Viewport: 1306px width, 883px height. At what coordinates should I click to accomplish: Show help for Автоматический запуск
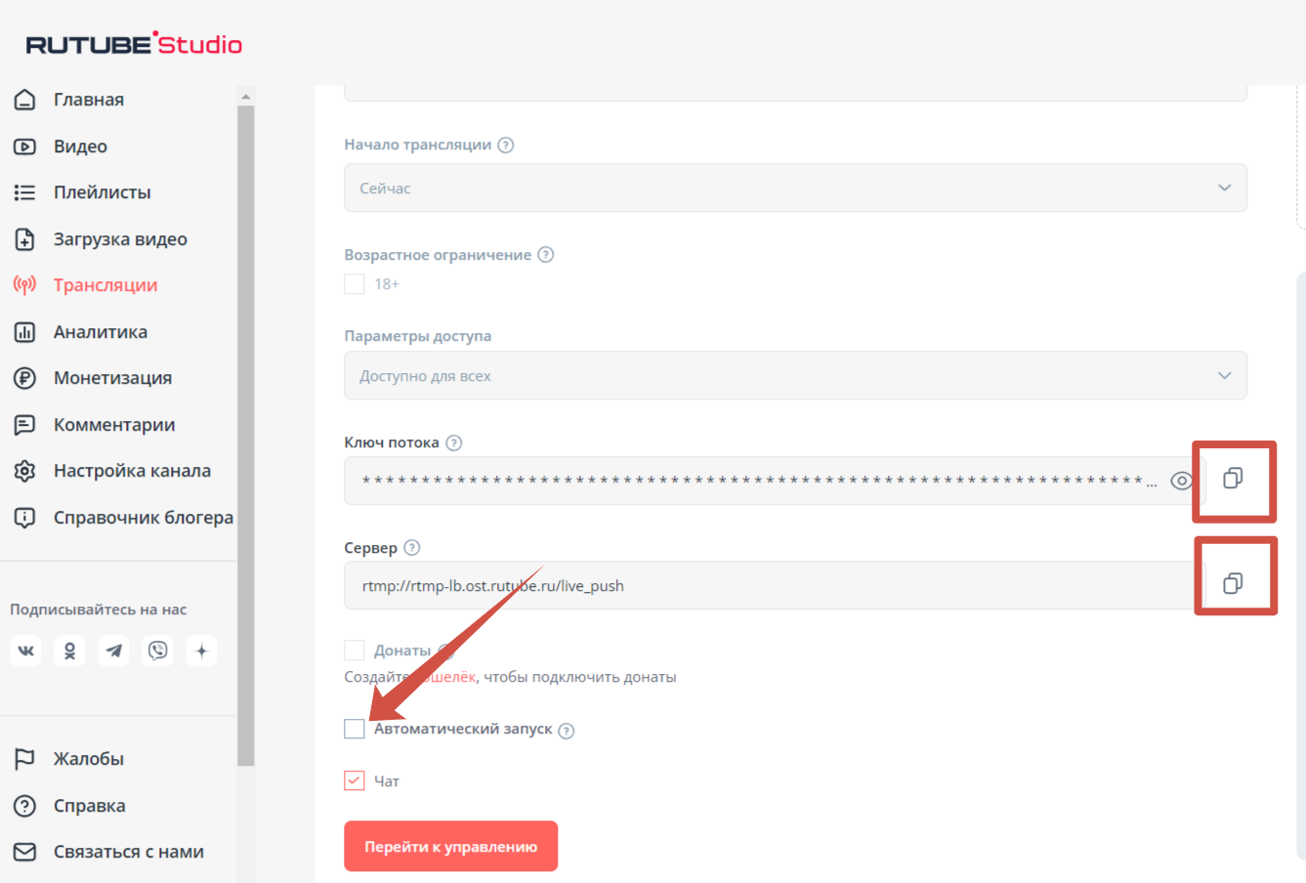(567, 731)
